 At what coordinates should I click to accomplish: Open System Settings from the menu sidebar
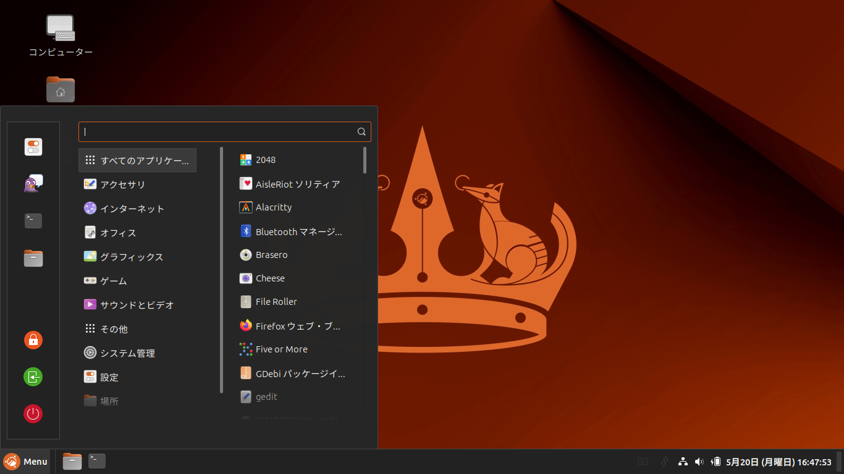[33, 147]
